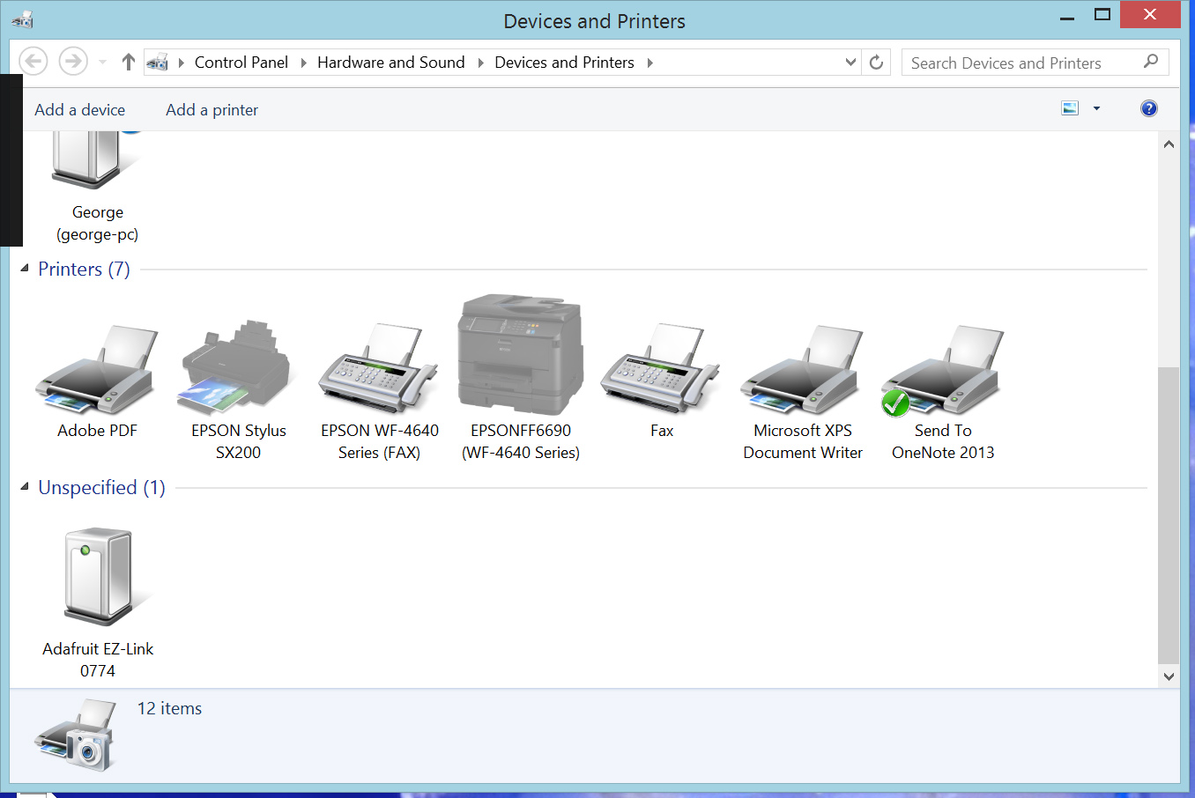Click the 12 items status text

(169, 708)
